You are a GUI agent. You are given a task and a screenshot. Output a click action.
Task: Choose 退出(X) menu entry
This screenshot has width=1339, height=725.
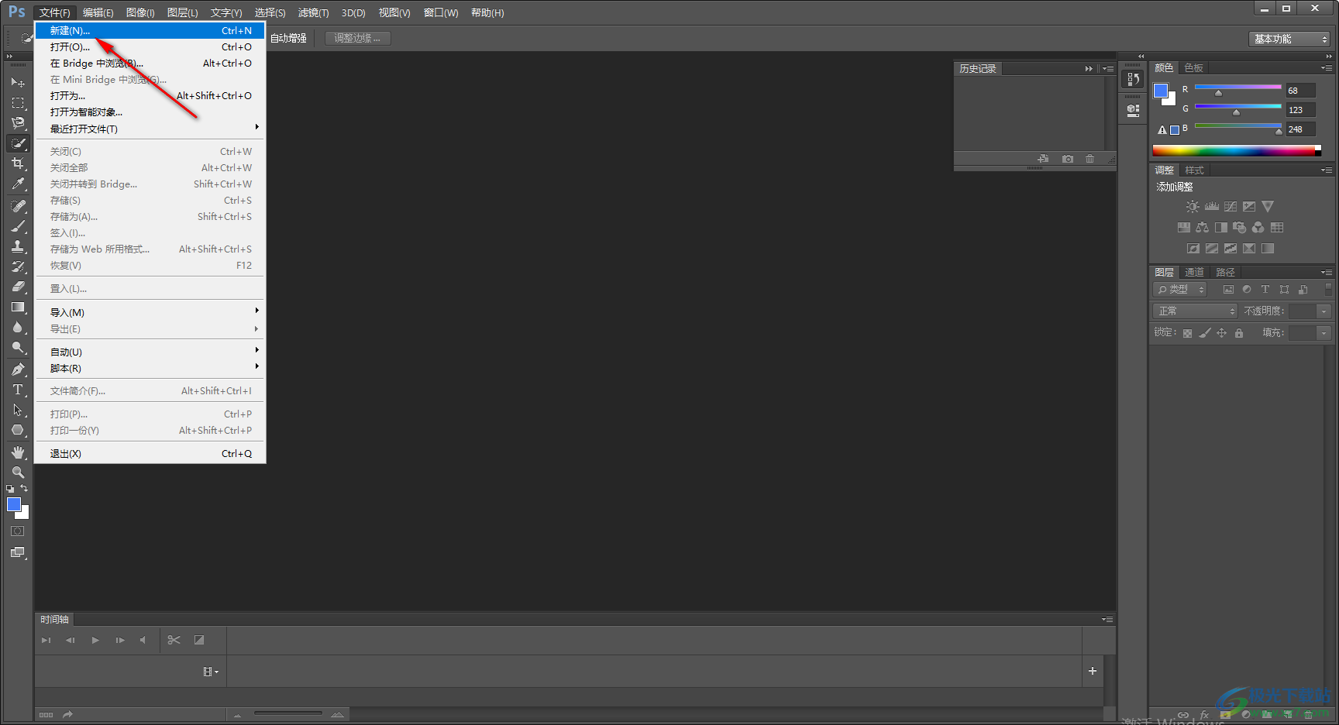[x=150, y=454]
